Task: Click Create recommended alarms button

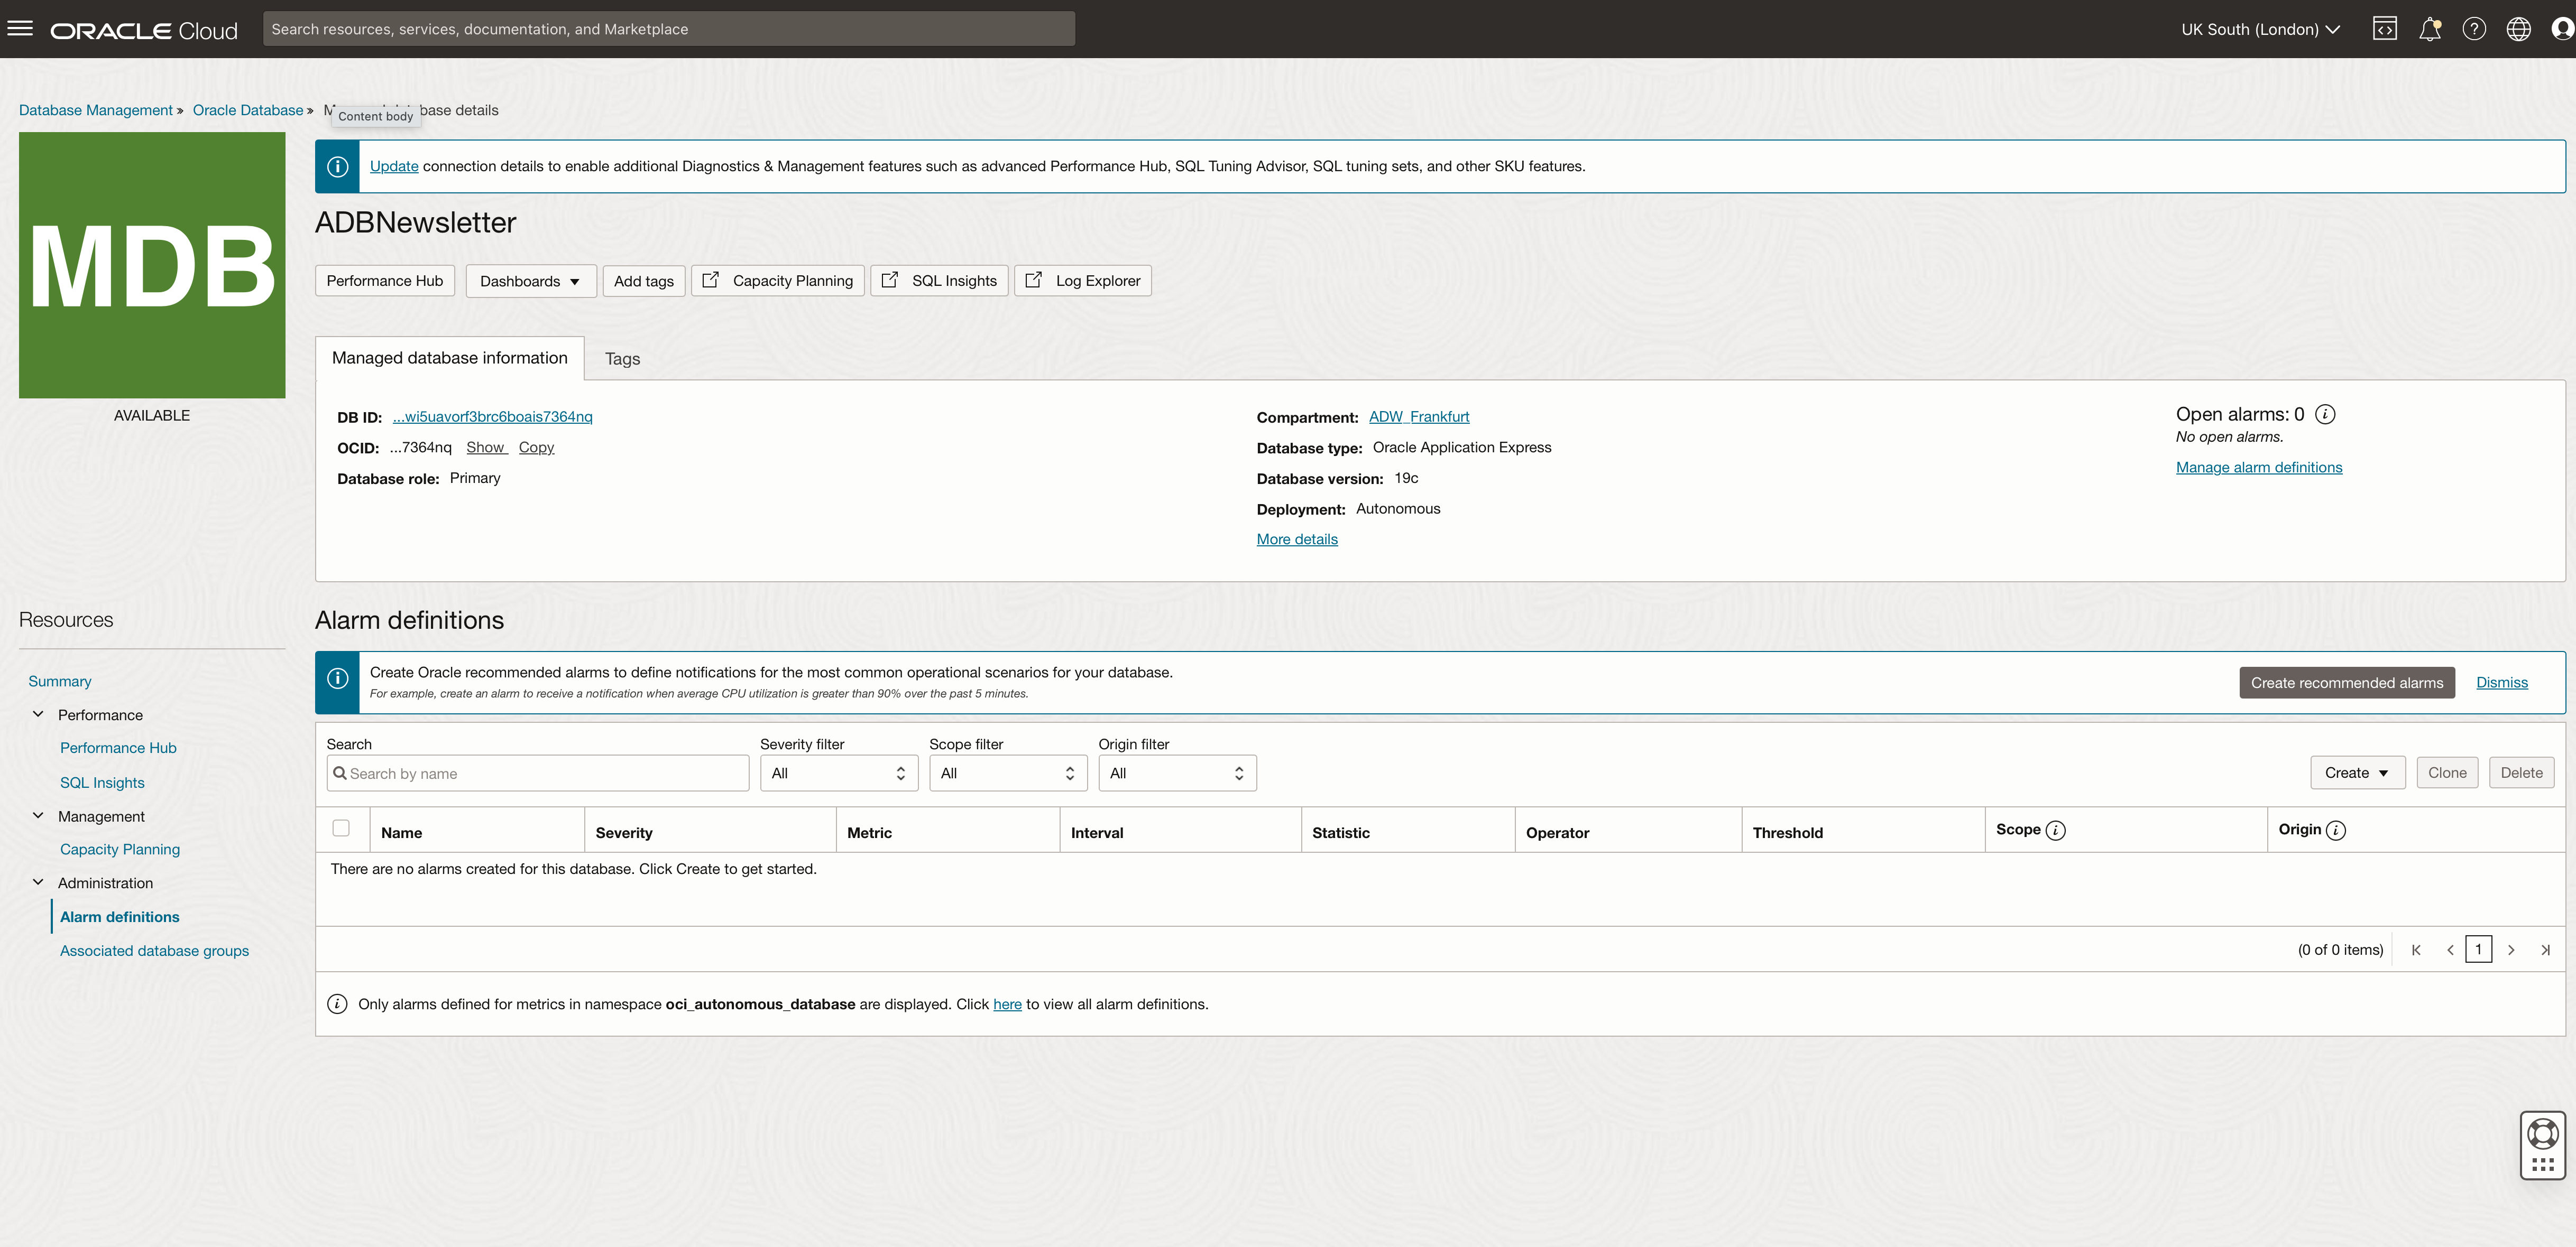Action: [x=2346, y=683]
